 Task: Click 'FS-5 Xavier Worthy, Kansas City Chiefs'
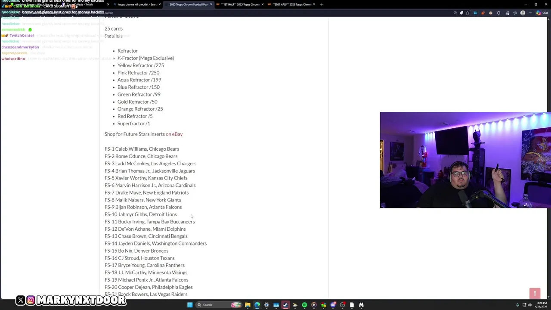pyautogui.click(x=146, y=178)
